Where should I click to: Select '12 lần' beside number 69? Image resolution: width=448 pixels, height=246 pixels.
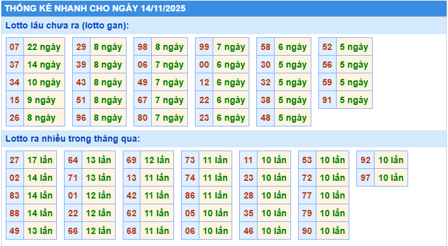click(157, 160)
